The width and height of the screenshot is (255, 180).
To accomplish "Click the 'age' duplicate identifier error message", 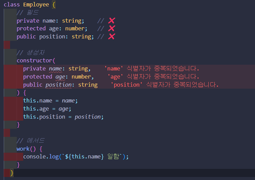I will coord(153,77).
